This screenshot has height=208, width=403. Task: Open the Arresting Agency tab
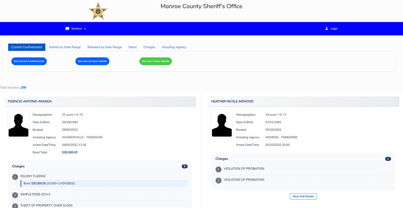tap(174, 47)
